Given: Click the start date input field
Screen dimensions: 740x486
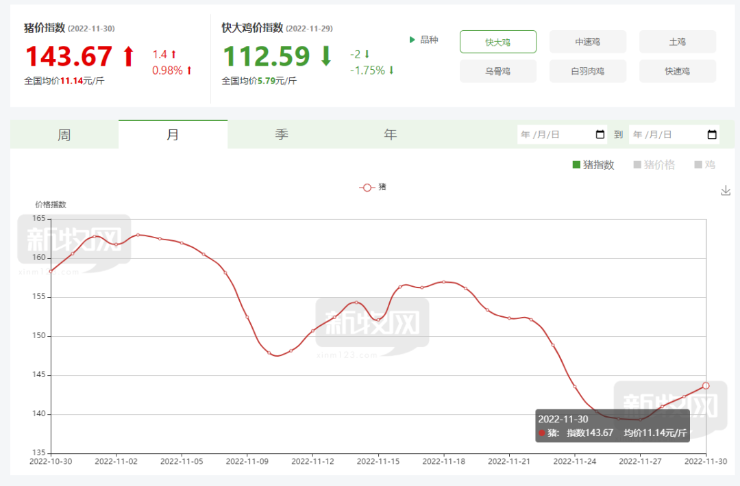Looking at the screenshot, I should pyautogui.click(x=562, y=135).
